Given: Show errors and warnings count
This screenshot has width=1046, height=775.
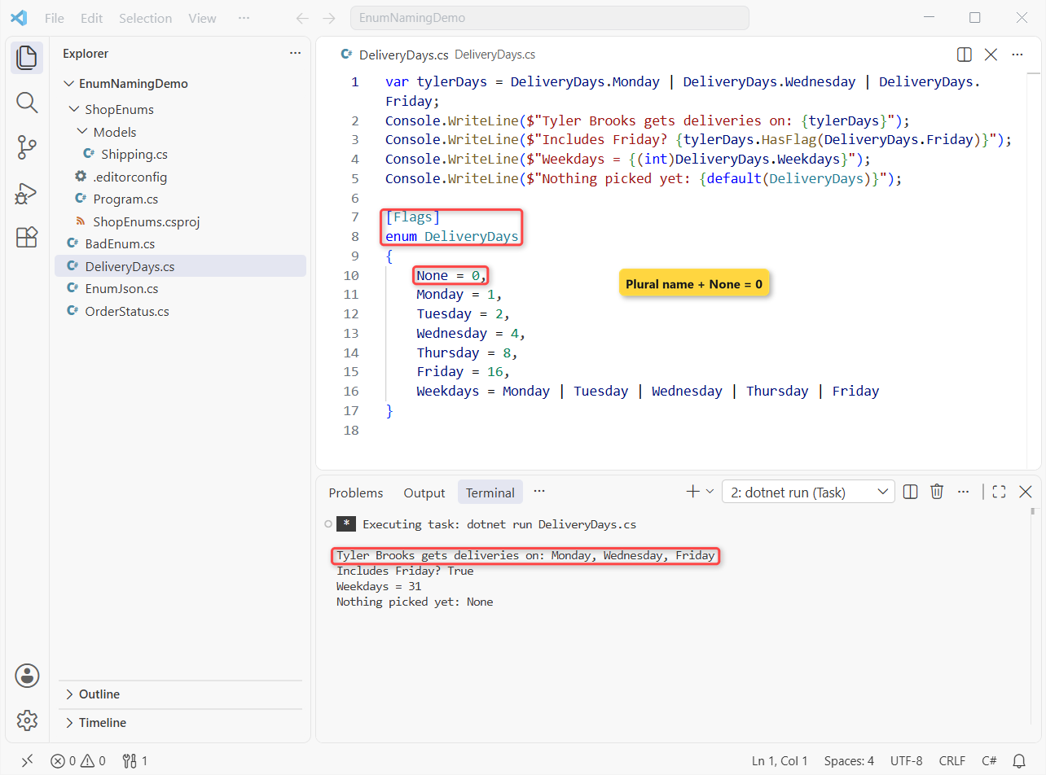Looking at the screenshot, I should pos(78,761).
